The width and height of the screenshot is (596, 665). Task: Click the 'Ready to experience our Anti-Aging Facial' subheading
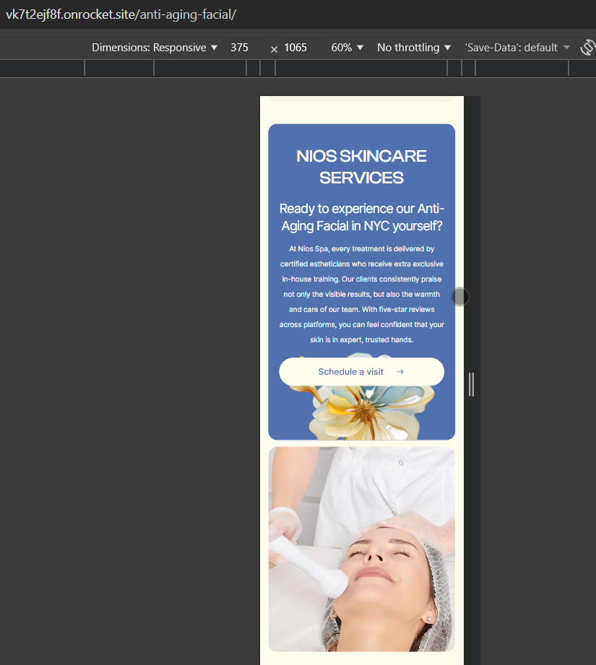(x=361, y=217)
